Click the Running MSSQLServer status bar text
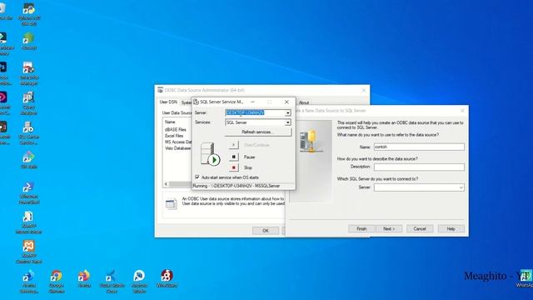The image size is (533, 300). pyautogui.click(x=237, y=186)
